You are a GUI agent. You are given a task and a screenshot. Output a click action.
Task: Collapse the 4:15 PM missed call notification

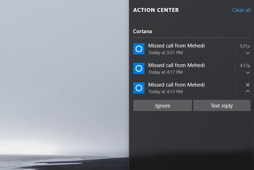(247, 91)
